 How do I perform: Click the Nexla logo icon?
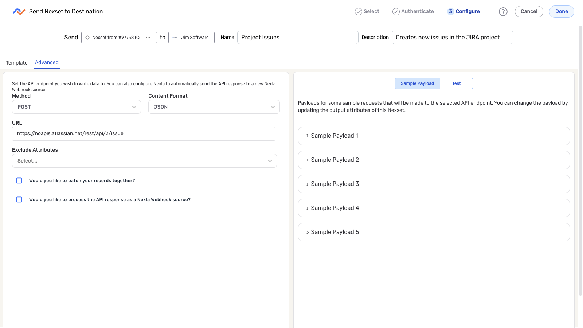click(19, 12)
